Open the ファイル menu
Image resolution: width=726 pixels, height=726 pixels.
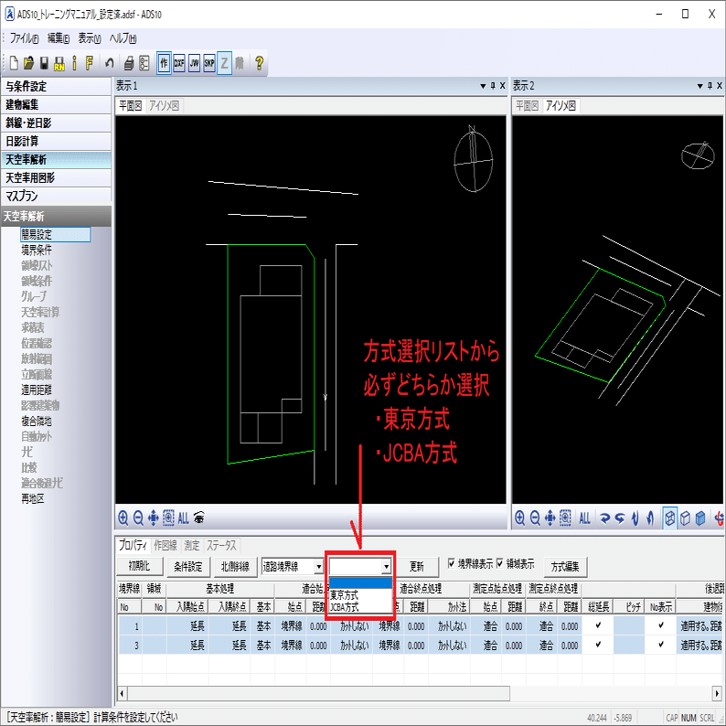coord(24,38)
